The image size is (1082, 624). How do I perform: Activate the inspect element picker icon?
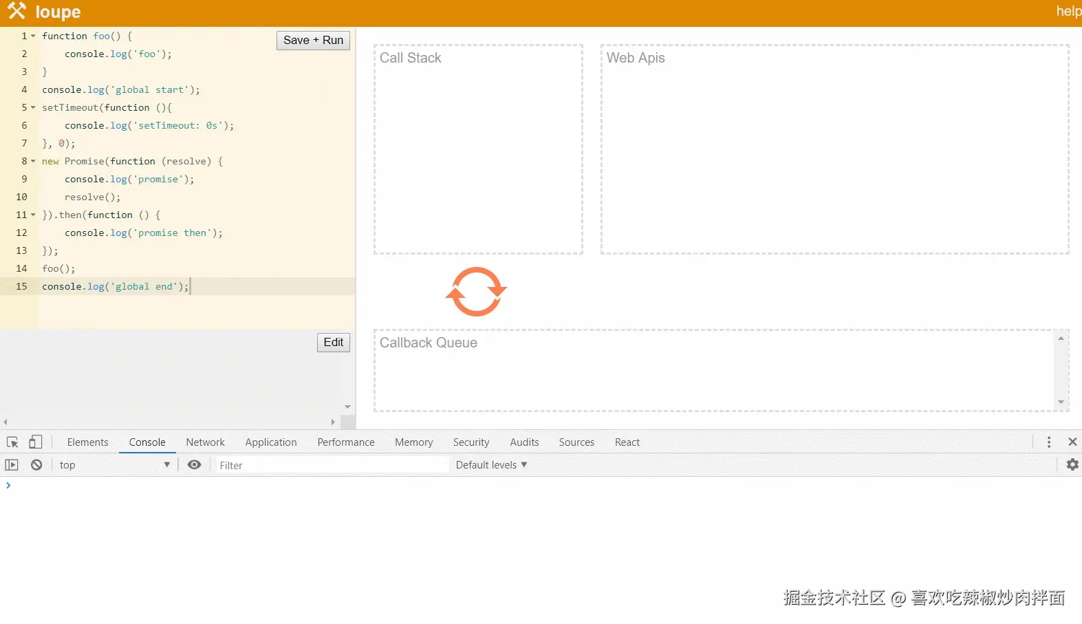(12, 442)
